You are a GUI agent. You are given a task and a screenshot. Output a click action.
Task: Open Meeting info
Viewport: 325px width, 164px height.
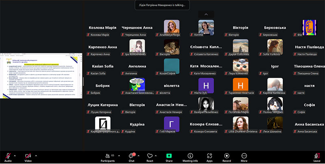pos(190,157)
